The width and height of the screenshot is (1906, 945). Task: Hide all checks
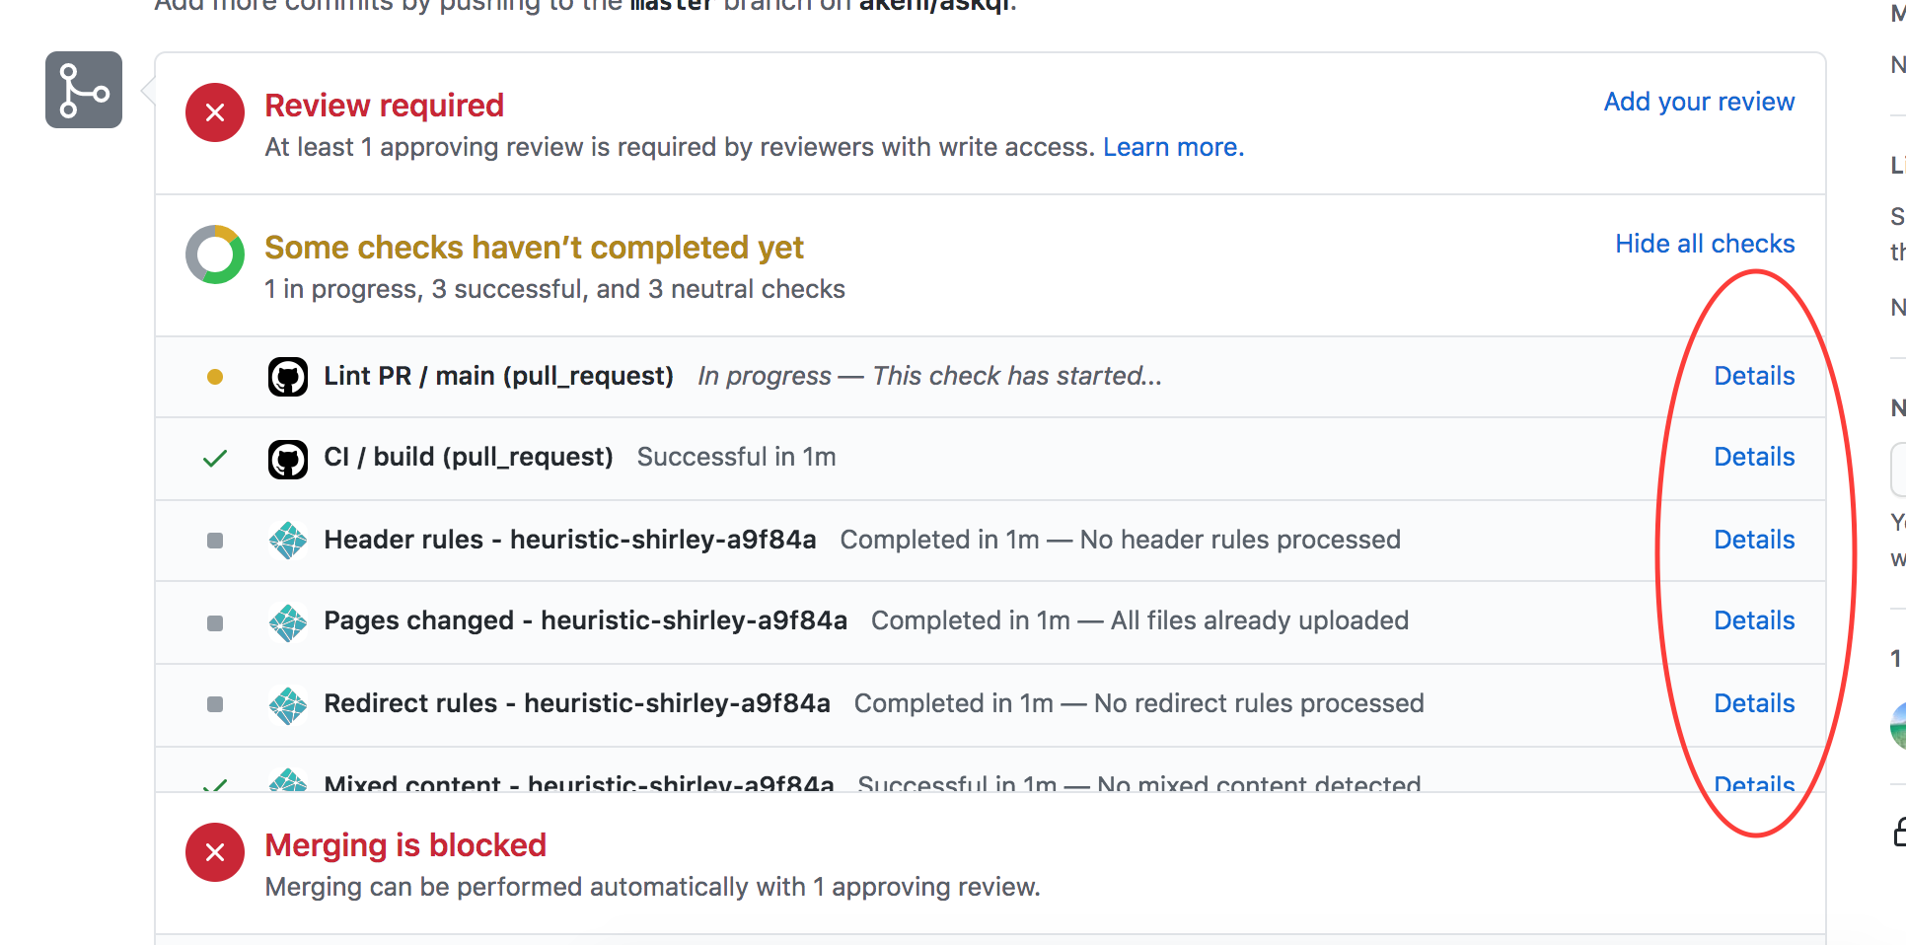click(1705, 243)
